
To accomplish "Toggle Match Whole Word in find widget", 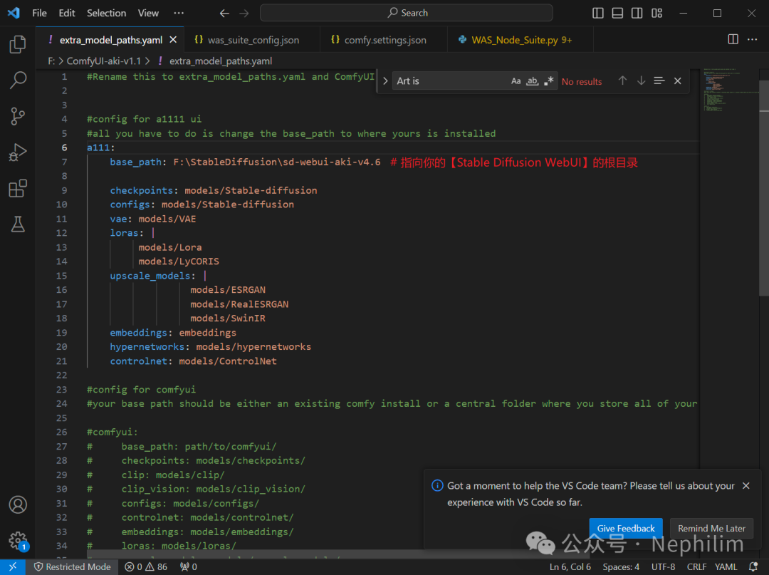I will 532,81.
